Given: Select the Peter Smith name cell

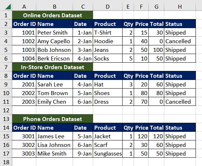Looking at the screenshot, I should point(55,32).
